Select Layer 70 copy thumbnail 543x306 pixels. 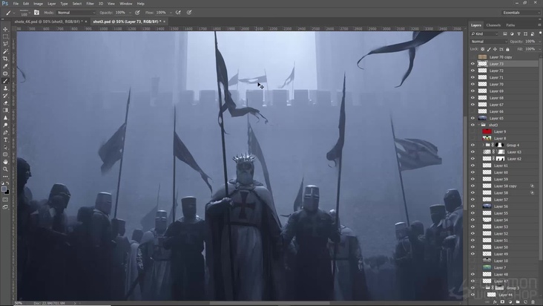483,57
